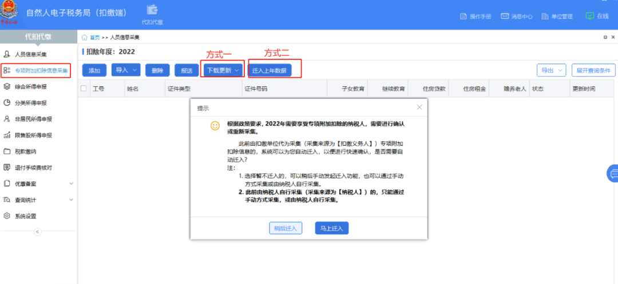Choose 稍后迁入 in the dialog
618x284 pixels.
coord(286,228)
